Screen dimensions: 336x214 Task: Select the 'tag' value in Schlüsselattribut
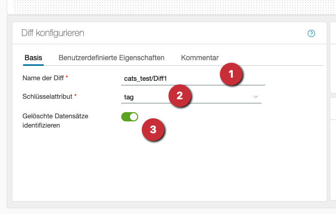pyautogui.click(x=129, y=96)
